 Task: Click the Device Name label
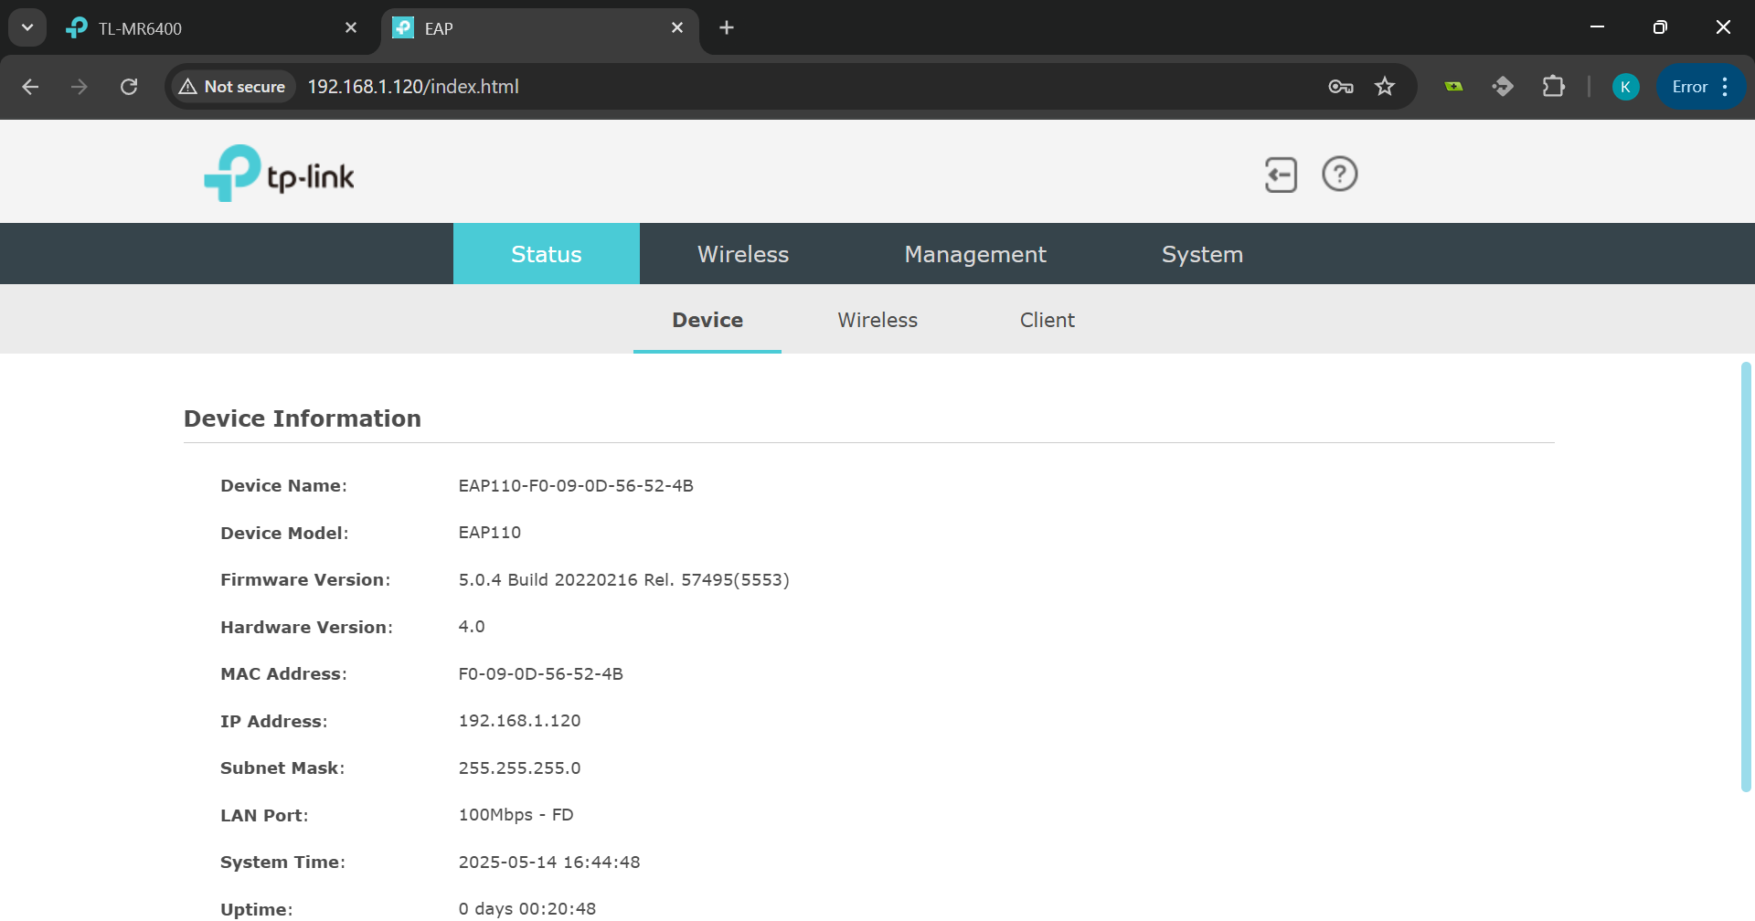(283, 486)
